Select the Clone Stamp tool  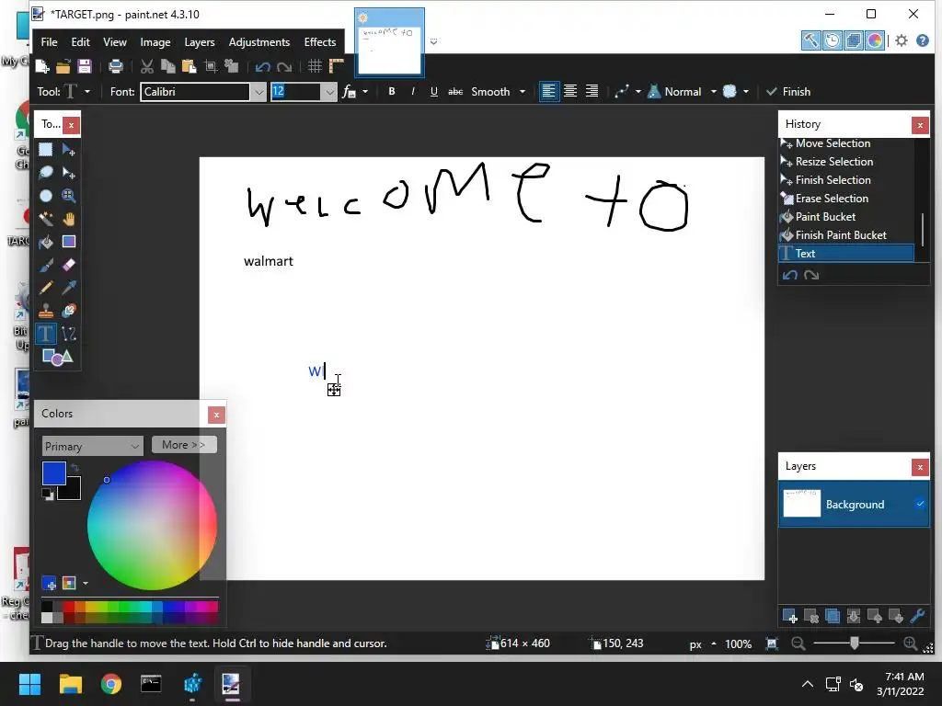(x=46, y=311)
